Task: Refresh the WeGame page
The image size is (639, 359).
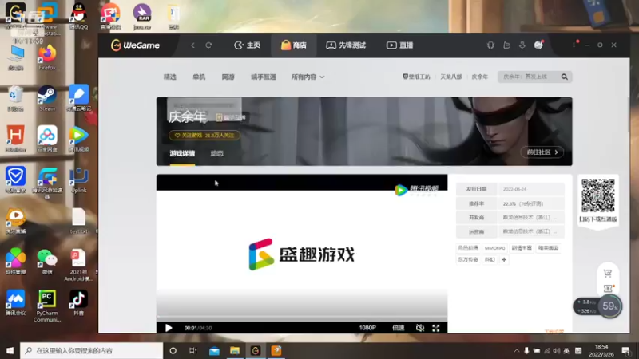Action: [208, 45]
